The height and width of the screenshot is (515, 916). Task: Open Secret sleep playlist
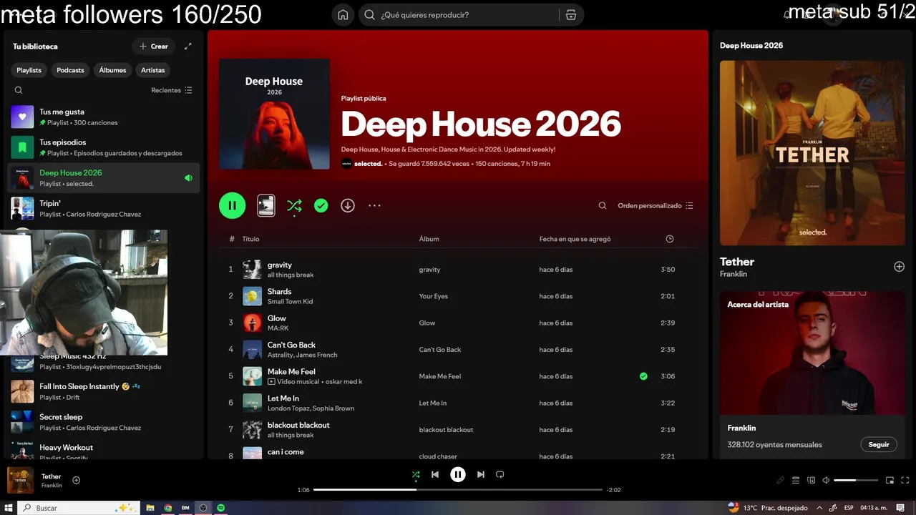click(x=104, y=422)
